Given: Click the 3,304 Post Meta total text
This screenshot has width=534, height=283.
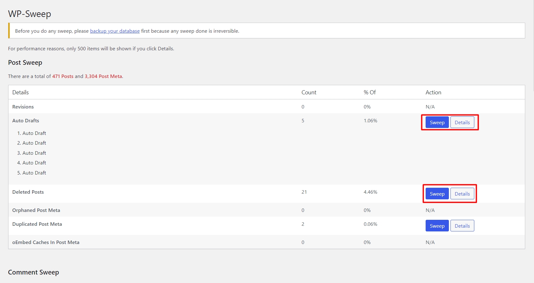Looking at the screenshot, I should pos(103,76).
